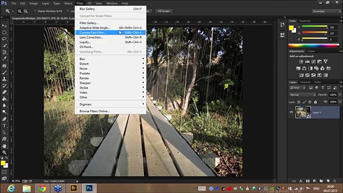Open the layer filter Kind dropdown

pyautogui.click(x=297, y=88)
